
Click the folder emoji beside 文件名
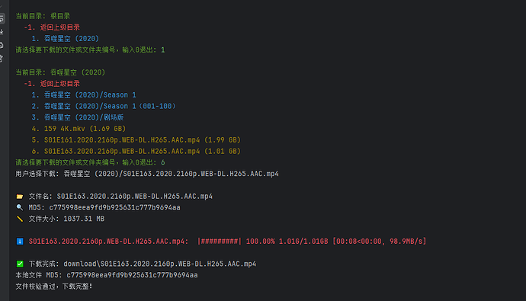click(20, 197)
